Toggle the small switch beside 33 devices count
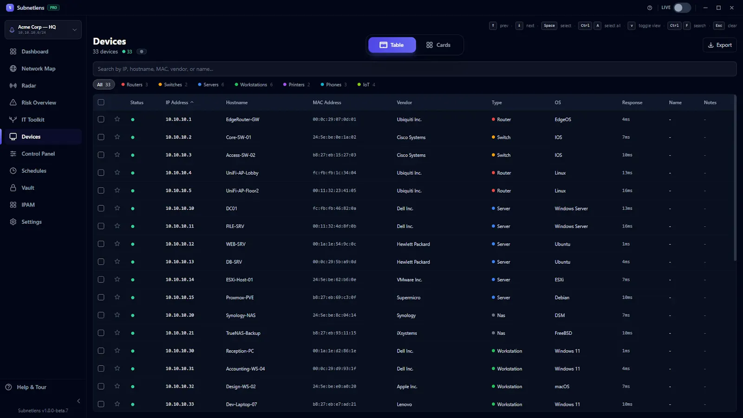 click(x=142, y=52)
